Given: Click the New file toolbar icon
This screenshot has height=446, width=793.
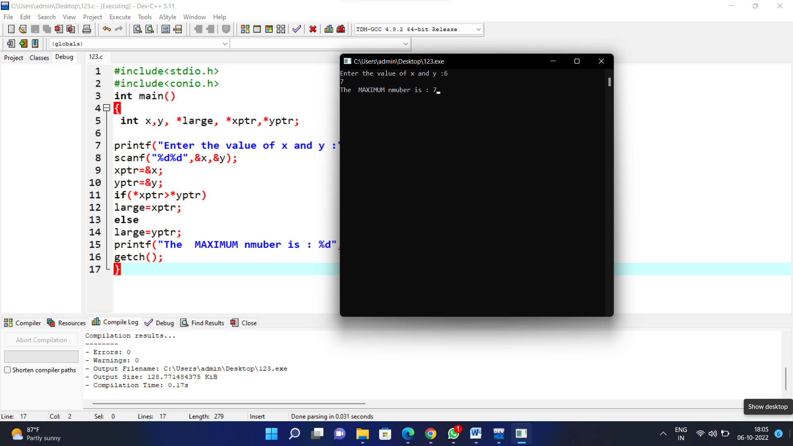Looking at the screenshot, I should point(11,29).
